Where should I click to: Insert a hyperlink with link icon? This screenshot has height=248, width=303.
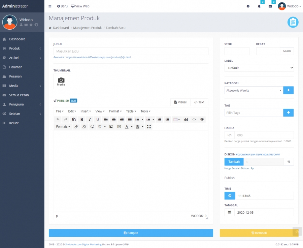pyautogui.click(x=76, y=126)
